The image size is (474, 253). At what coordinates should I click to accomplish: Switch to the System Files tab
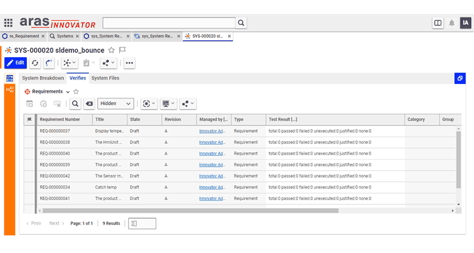pos(105,78)
